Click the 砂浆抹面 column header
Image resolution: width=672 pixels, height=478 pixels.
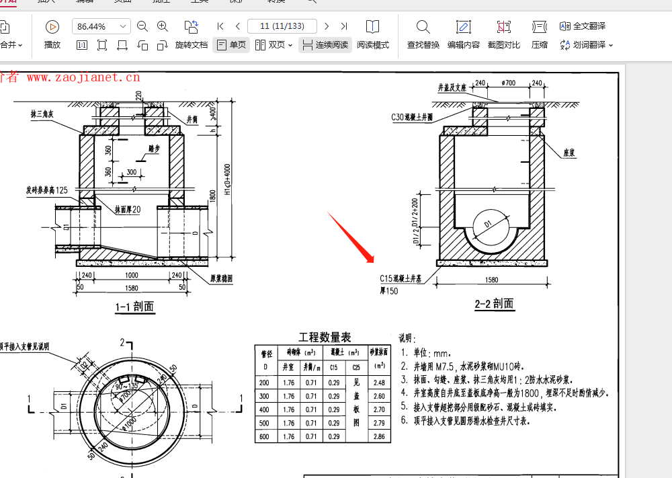(379, 352)
